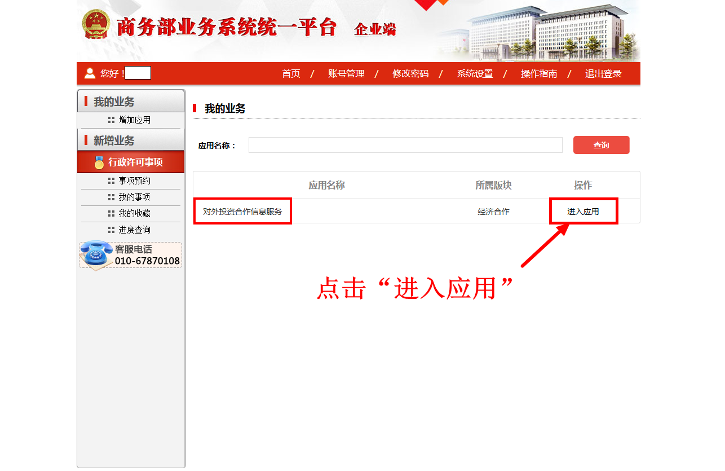This screenshot has width=725, height=471.
Task: Focus the 应用名称 search input field
Action: click(405, 145)
